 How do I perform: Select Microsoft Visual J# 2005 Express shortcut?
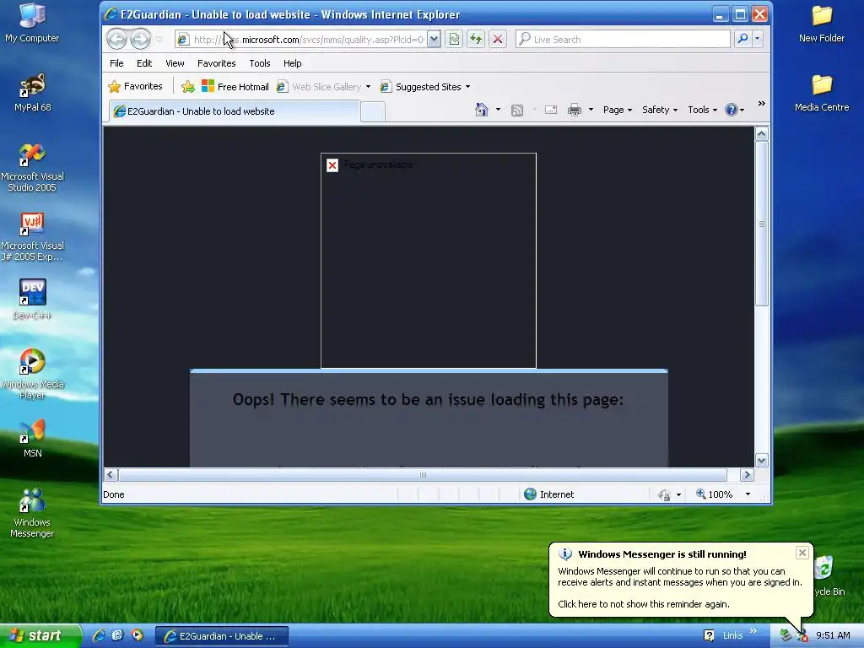pos(32,237)
